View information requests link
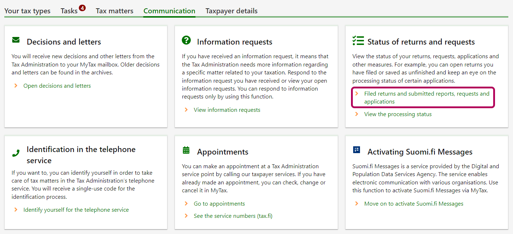This screenshot has width=513, height=234. pyautogui.click(x=227, y=110)
